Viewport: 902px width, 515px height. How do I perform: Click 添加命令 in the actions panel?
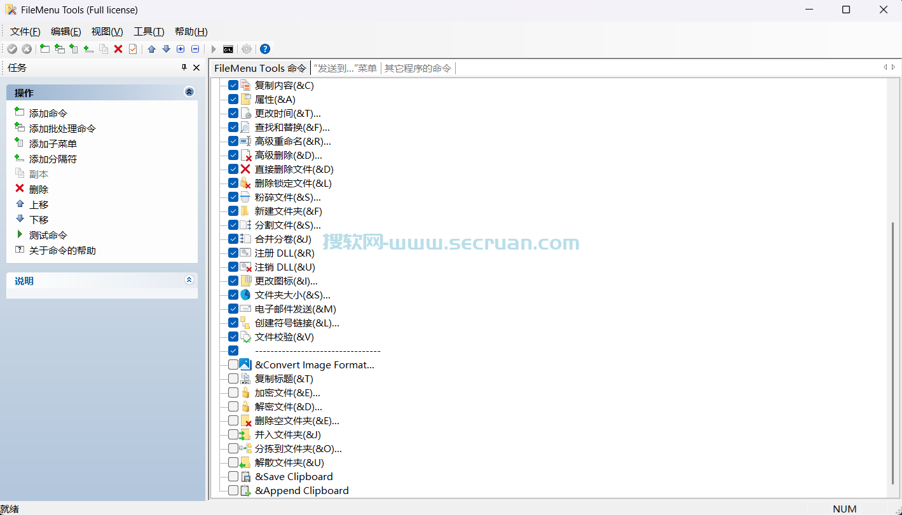48,113
